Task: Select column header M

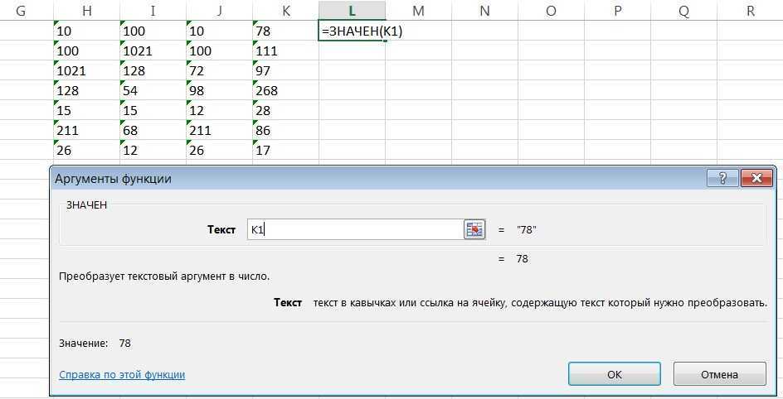Action: point(419,11)
